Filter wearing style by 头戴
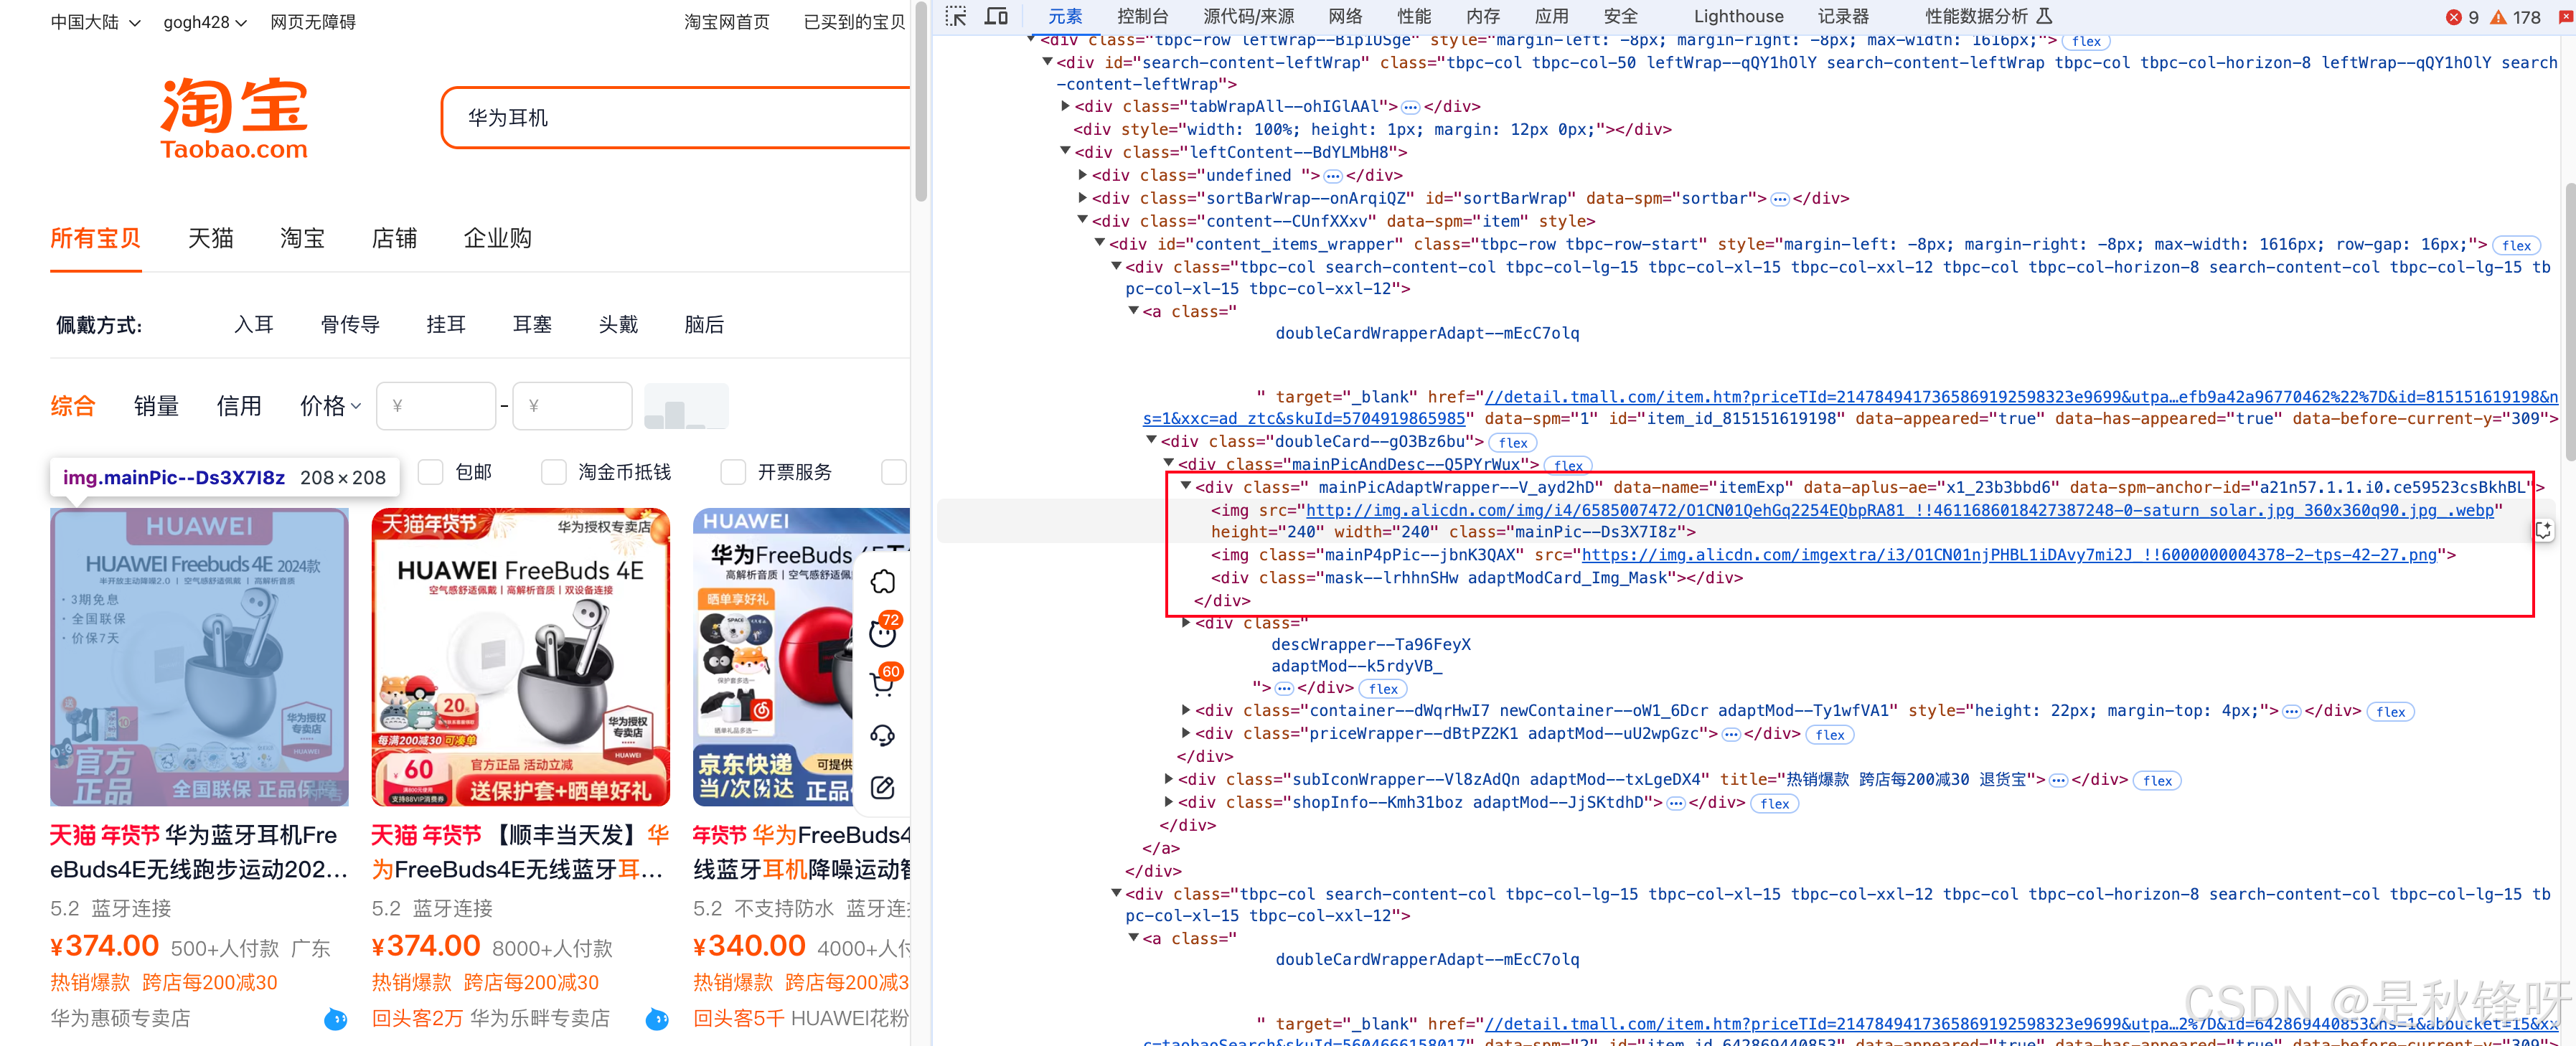The width and height of the screenshot is (2576, 1046). (619, 325)
